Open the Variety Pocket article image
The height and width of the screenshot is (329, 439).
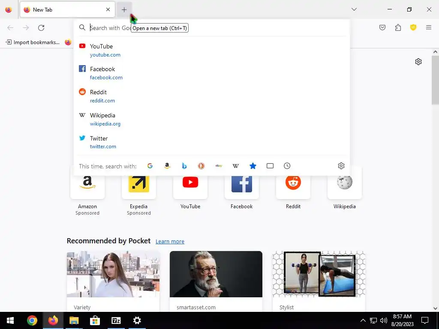[x=113, y=274]
